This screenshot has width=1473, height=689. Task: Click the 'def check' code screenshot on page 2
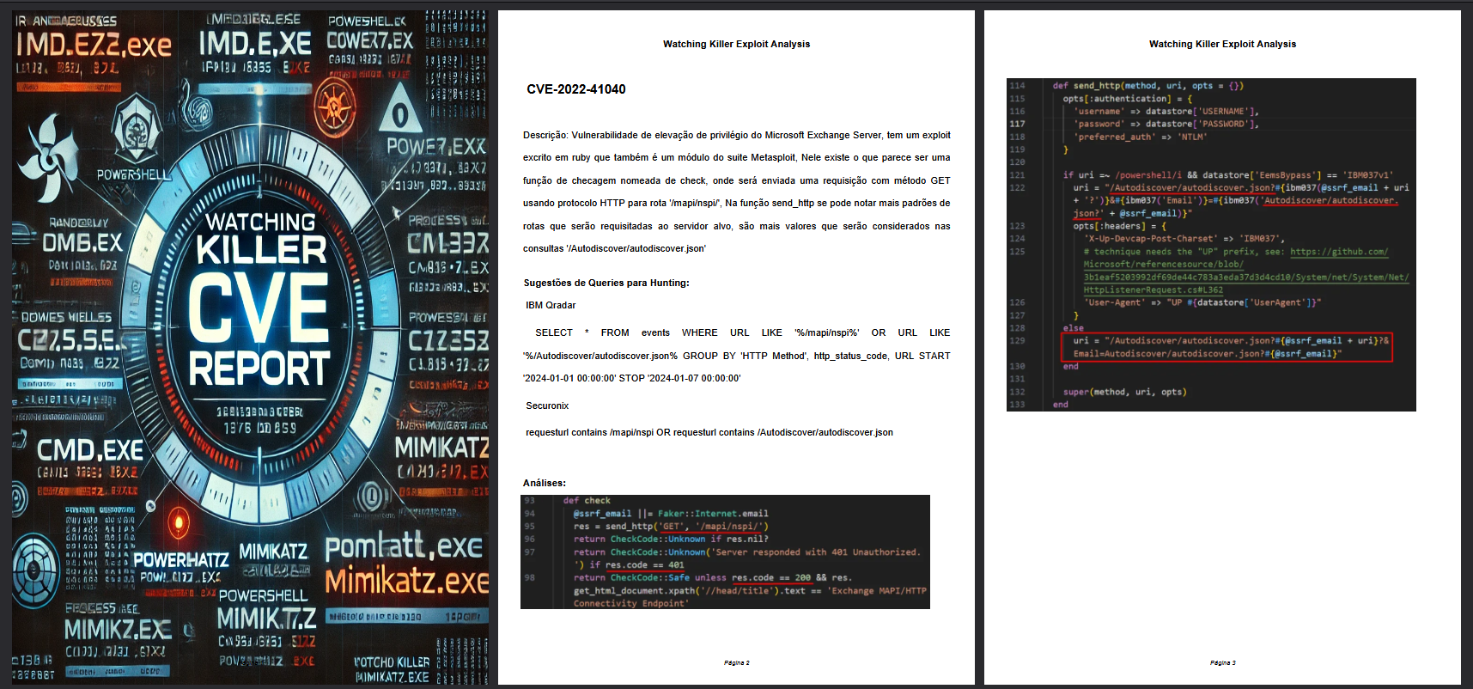tap(725, 552)
